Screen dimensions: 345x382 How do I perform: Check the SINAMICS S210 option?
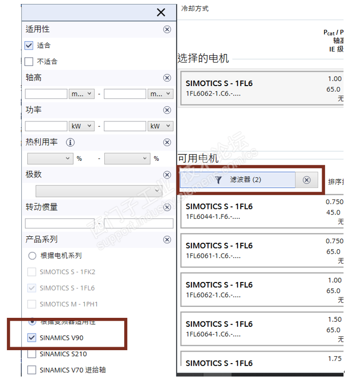pyautogui.click(x=32, y=354)
